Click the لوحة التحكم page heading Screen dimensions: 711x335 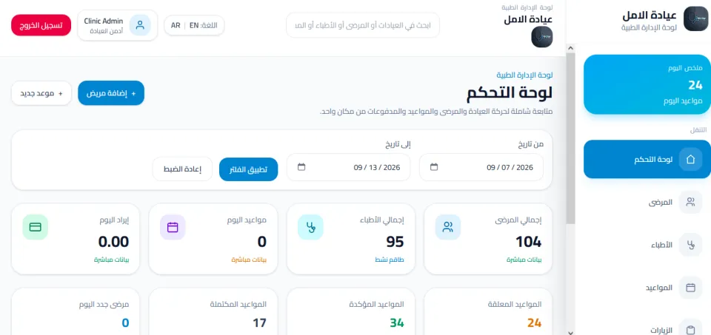coord(510,92)
